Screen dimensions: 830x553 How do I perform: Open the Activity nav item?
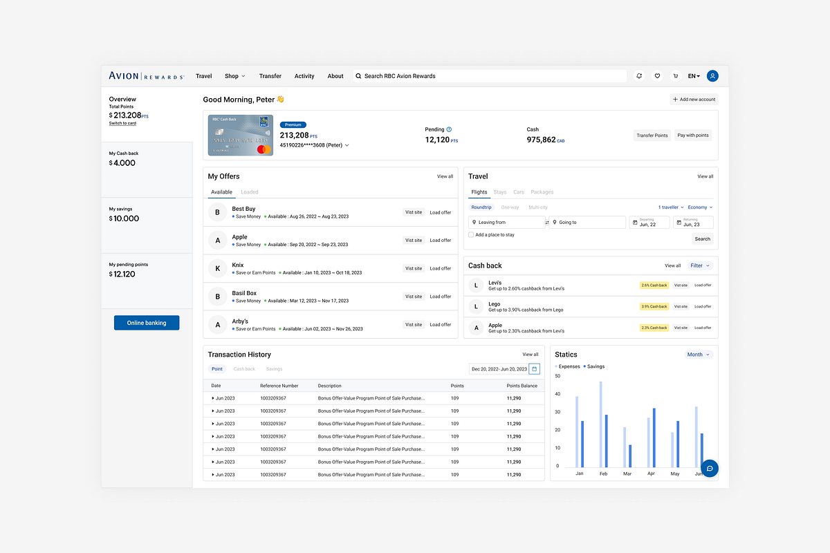(x=304, y=76)
